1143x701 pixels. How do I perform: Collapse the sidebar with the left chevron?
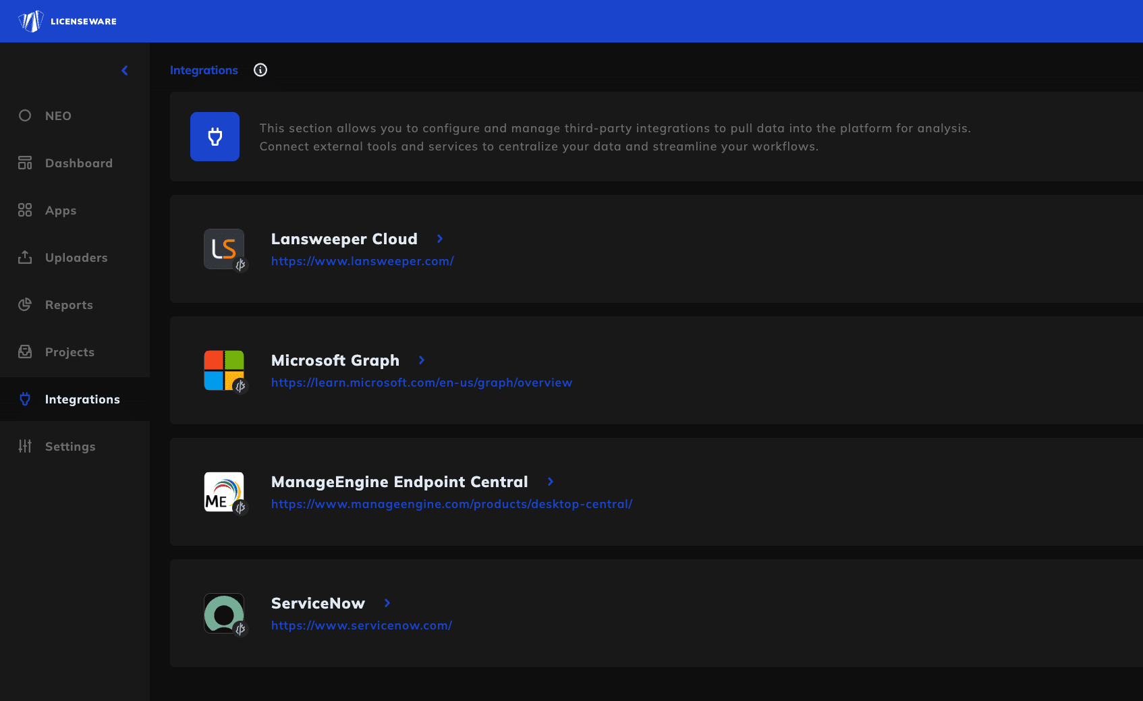(125, 70)
